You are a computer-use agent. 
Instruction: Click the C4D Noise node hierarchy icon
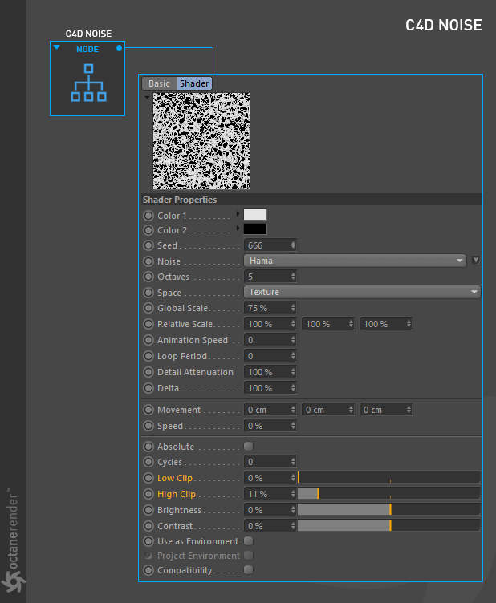coord(88,83)
